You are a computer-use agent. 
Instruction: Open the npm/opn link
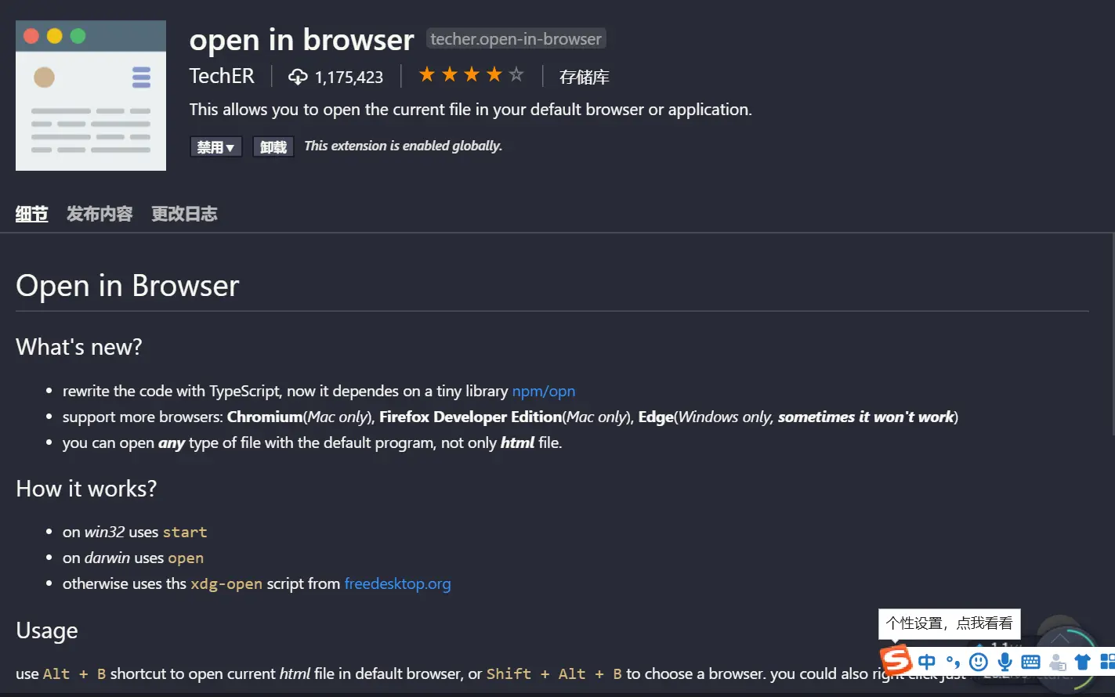544,391
